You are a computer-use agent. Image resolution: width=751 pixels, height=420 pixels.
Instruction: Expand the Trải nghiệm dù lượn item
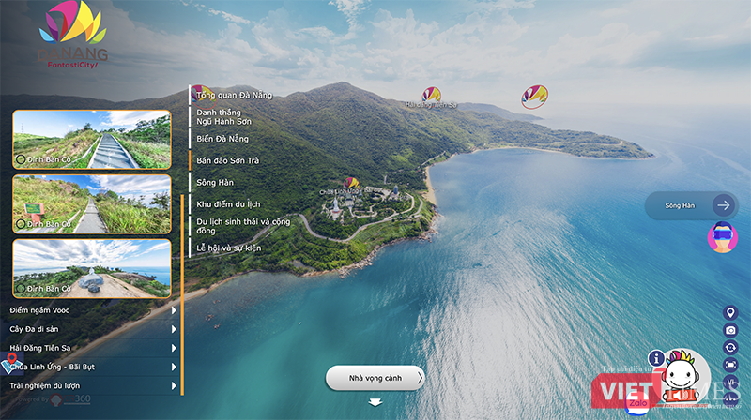[x=175, y=385]
